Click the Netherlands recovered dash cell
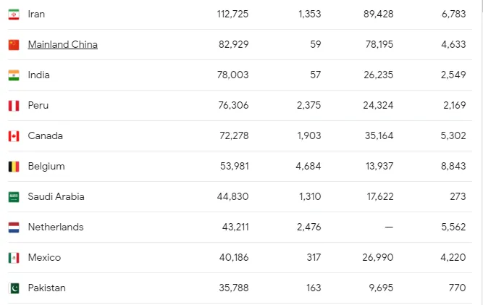This screenshot has height=305, width=483. pyautogui.click(x=389, y=227)
